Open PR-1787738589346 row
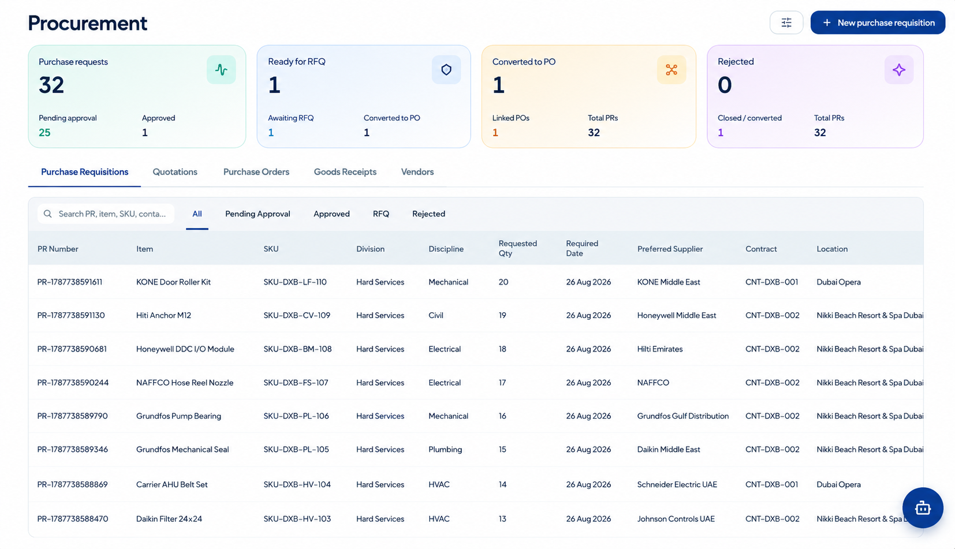Screen dimensions: 955x549 coord(476,449)
